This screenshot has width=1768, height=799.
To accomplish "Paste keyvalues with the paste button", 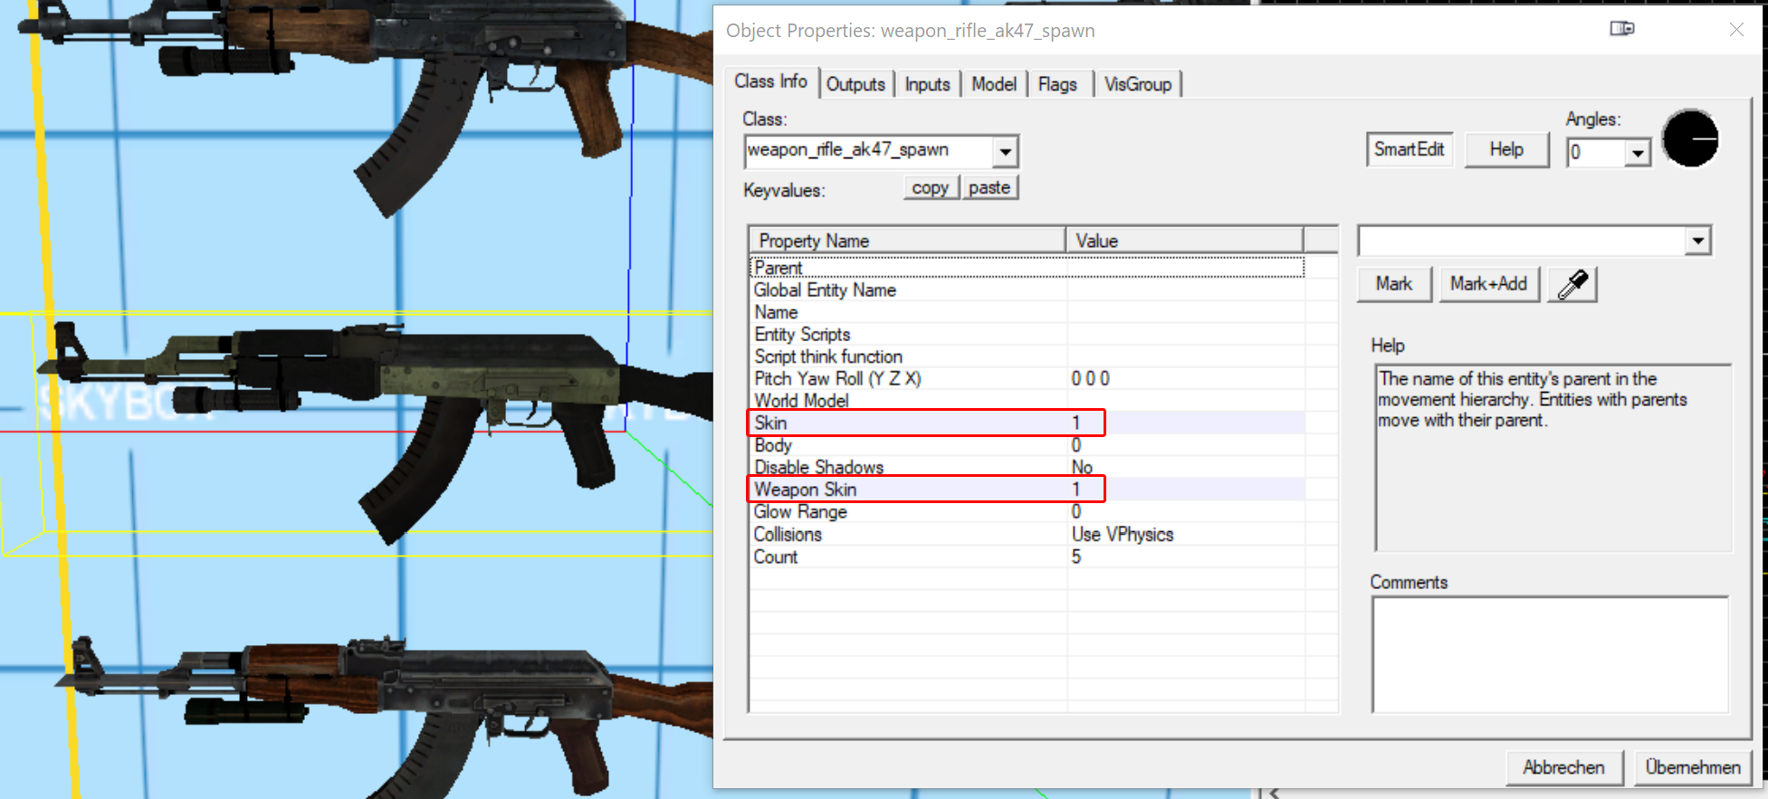I will pyautogui.click(x=989, y=187).
